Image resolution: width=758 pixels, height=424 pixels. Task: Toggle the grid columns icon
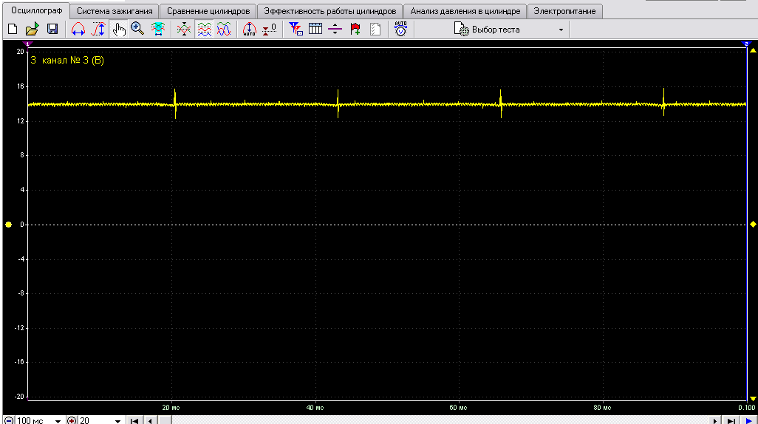tap(315, 30)
